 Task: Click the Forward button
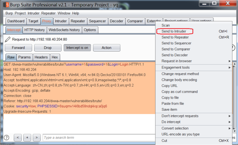[x=18, y=48]
